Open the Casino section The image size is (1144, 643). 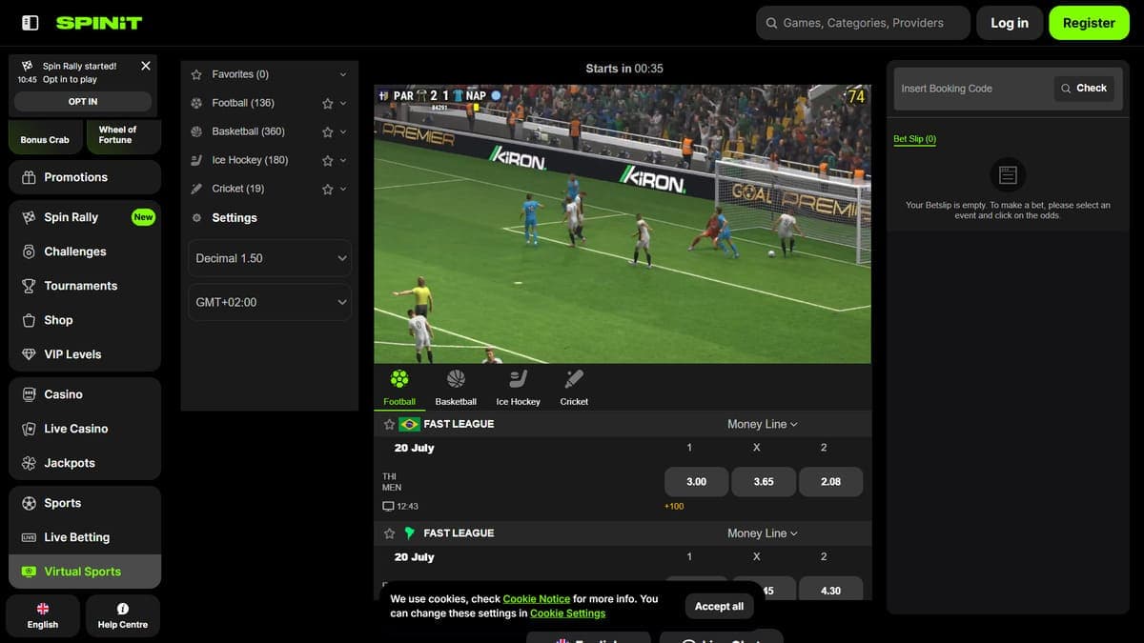pos(85,394)
